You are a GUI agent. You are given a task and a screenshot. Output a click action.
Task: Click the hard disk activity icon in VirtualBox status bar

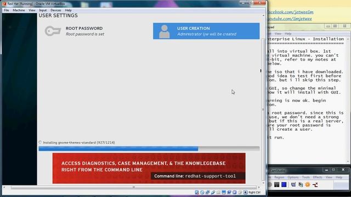coord(197,192)
